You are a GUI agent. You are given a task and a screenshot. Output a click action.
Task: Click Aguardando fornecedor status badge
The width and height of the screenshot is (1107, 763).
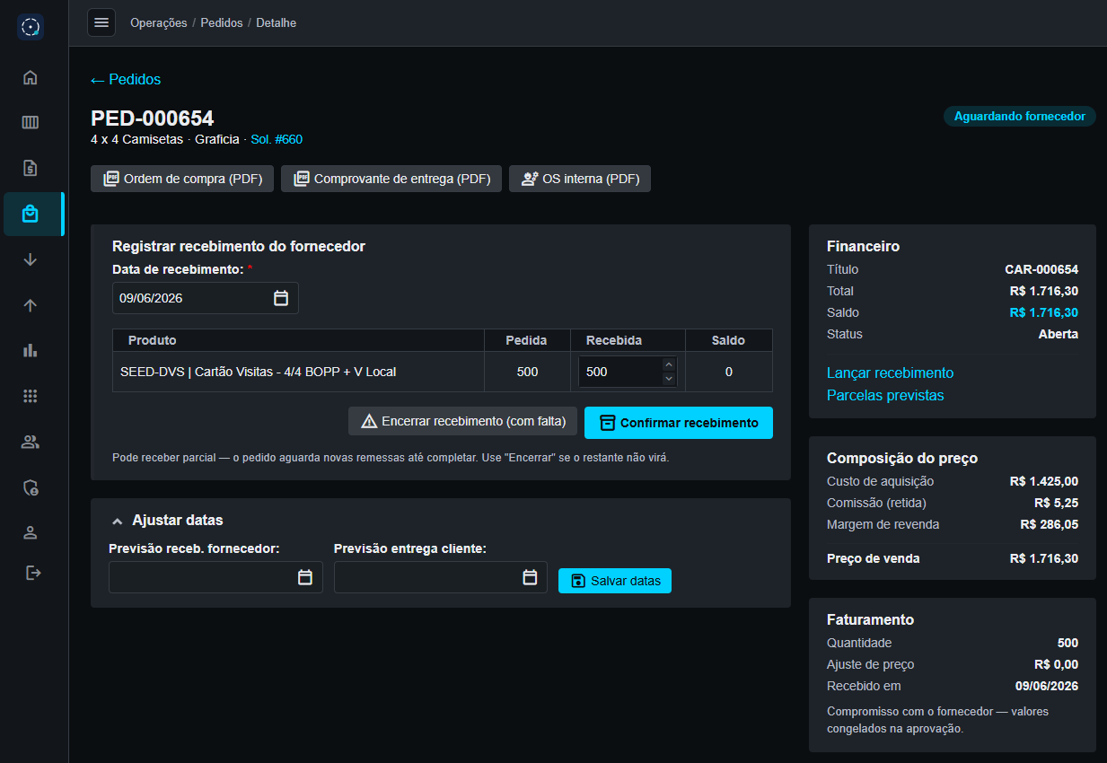1020,117
